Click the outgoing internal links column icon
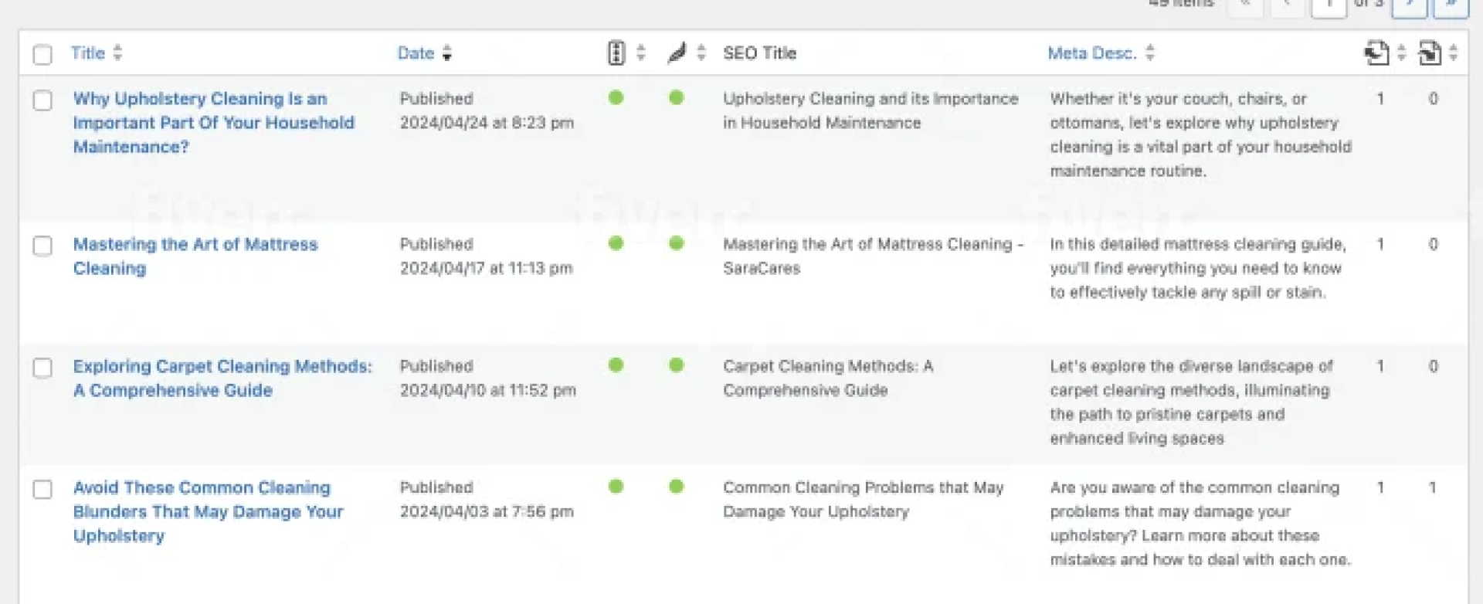 pyautogui.click(x=1376, y=53)
